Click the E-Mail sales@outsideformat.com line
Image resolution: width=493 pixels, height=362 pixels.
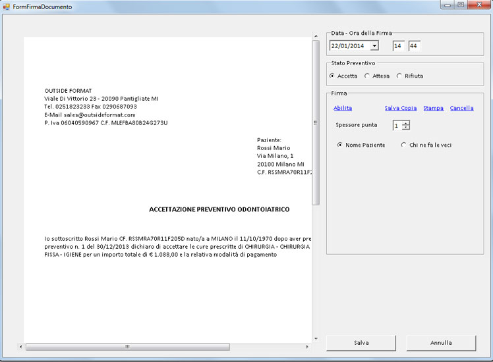click(90, 115)
